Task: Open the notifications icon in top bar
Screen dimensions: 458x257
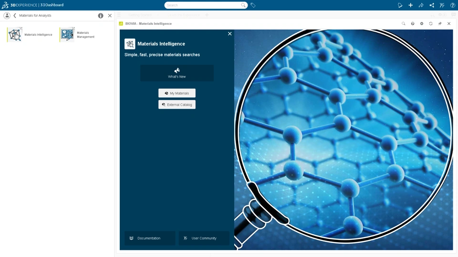Action: point(400,5)
